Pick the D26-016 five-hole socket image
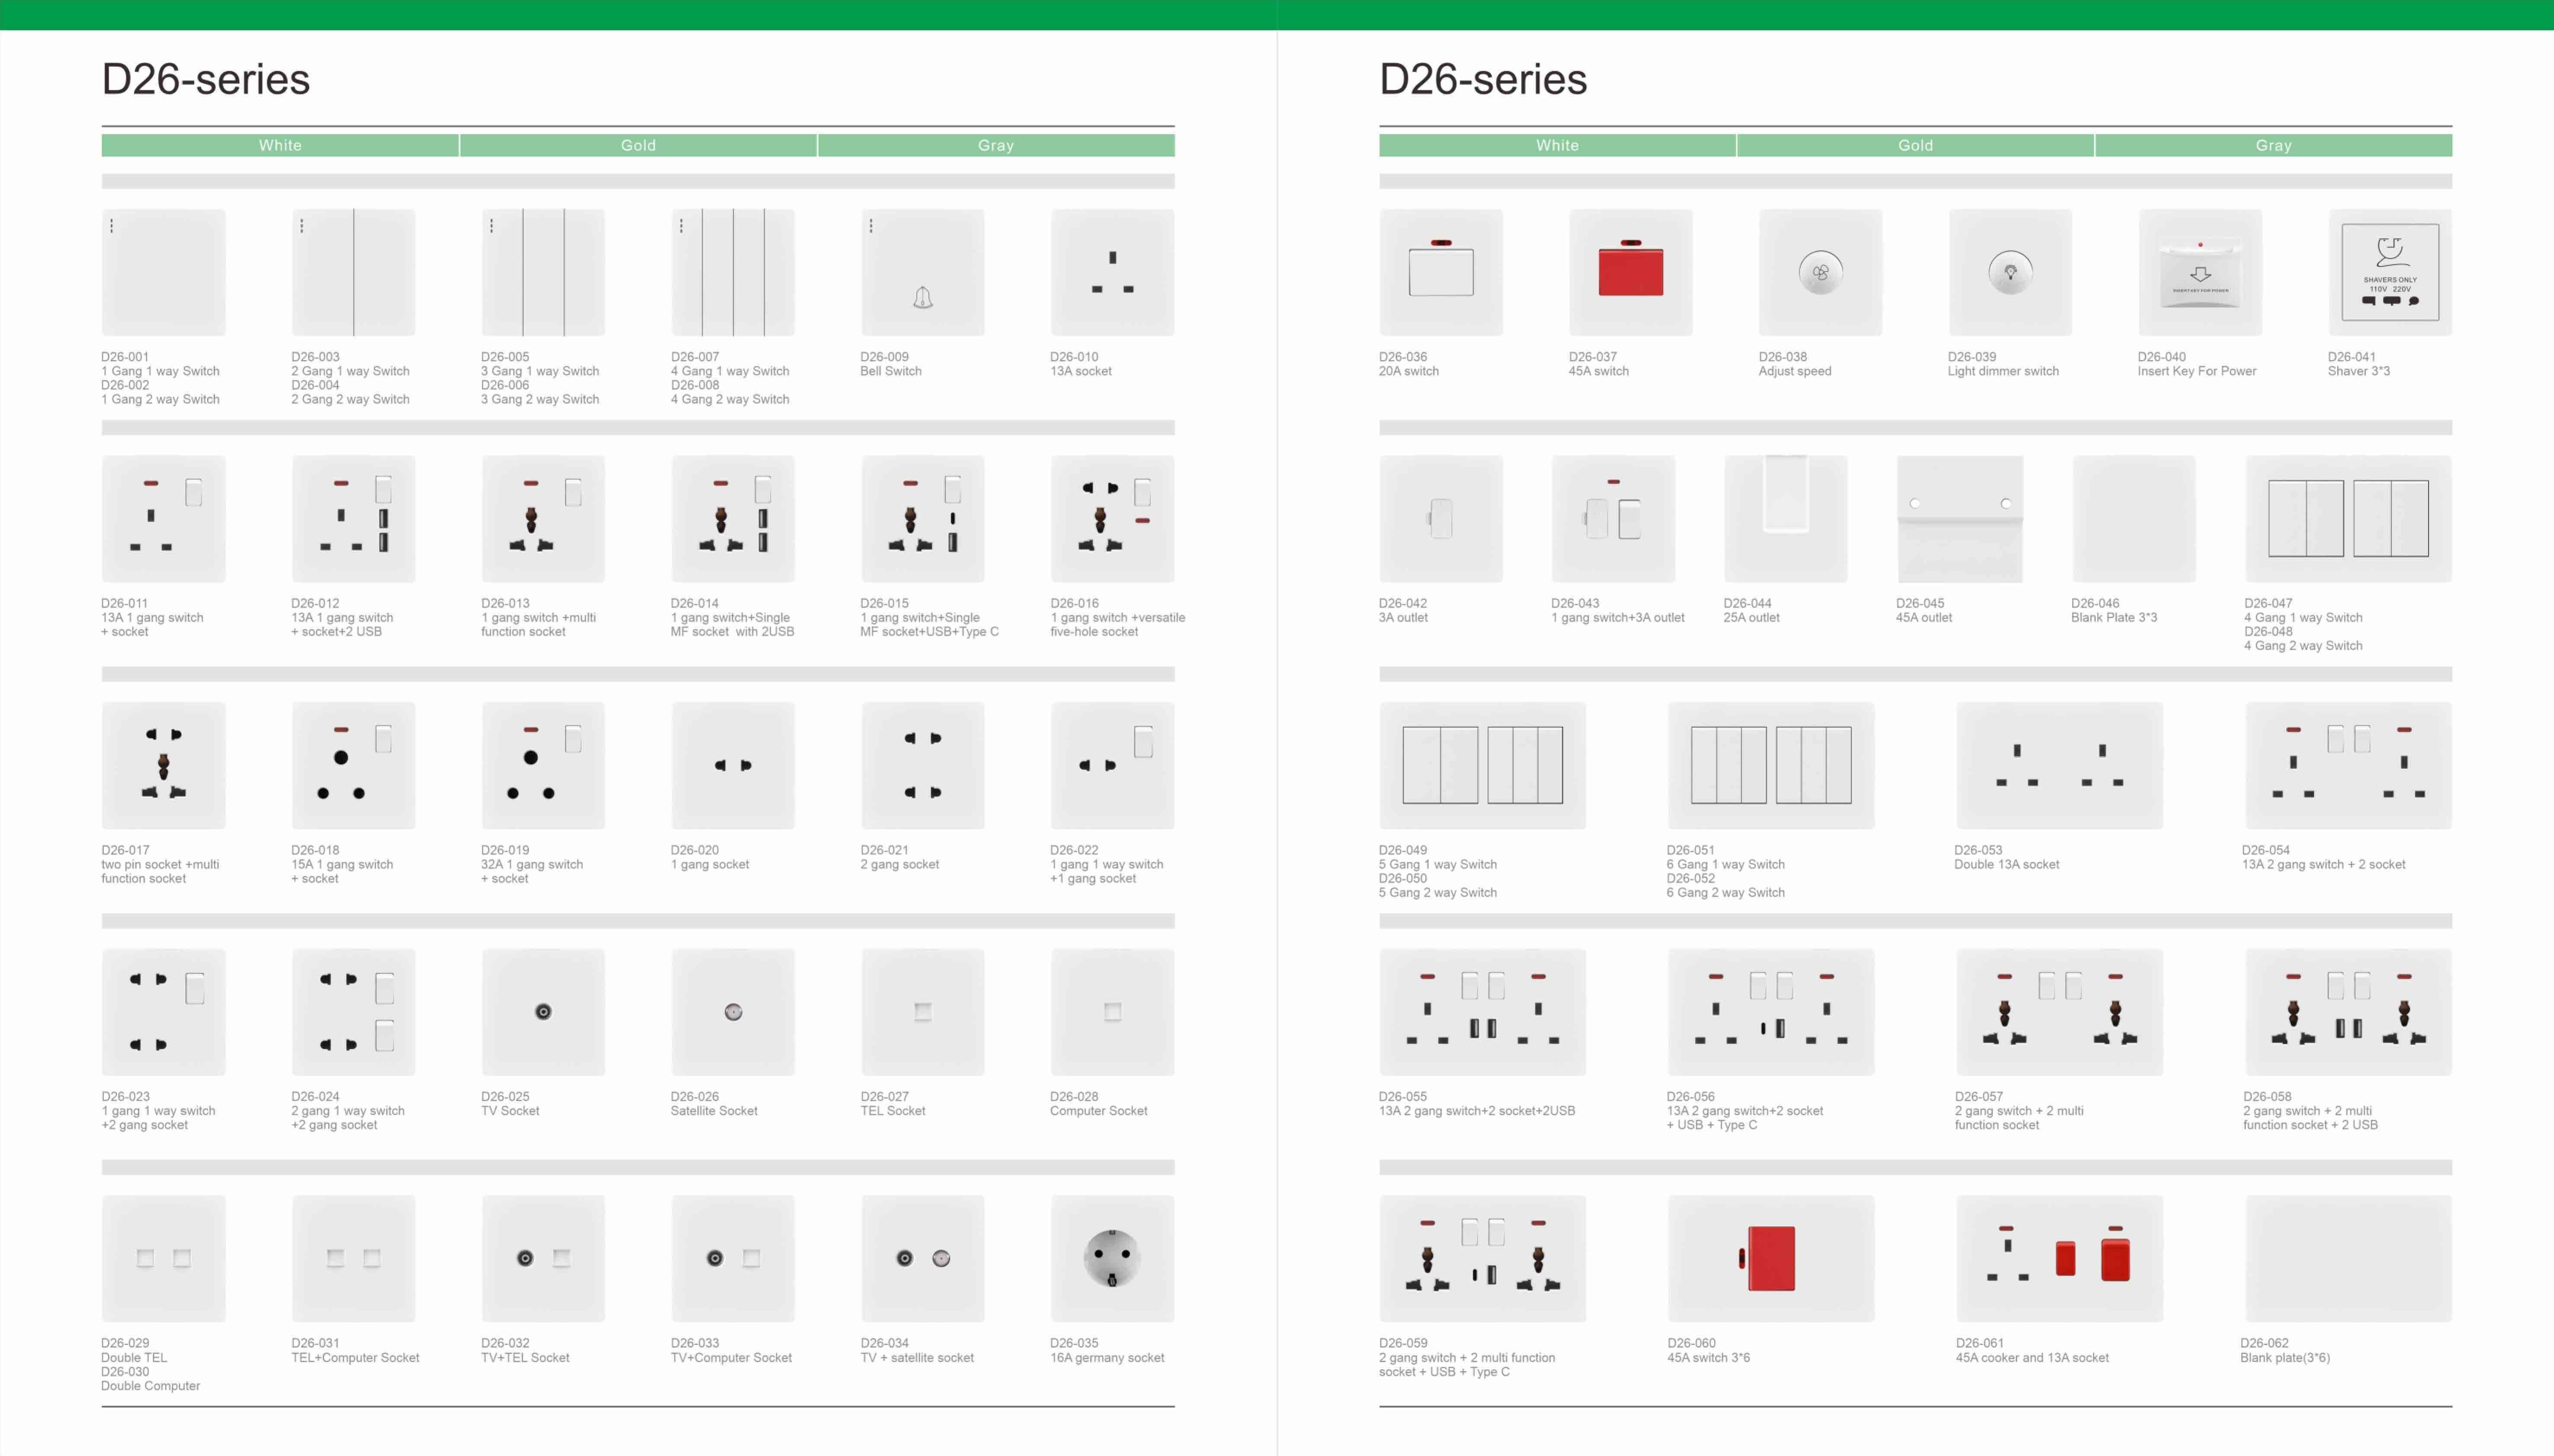This screenshot has width=2554, height=1456. (x=1113, y=519)
